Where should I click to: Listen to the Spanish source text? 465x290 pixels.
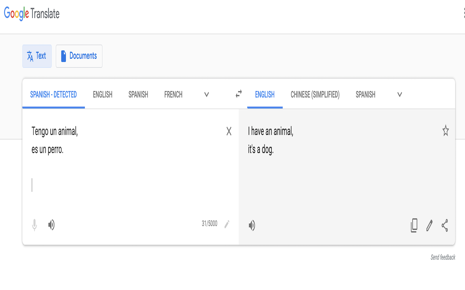52,225
